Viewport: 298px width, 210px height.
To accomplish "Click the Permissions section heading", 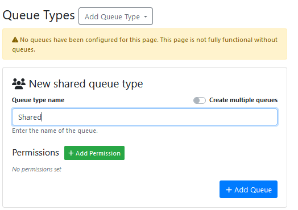I will point(35,153).
